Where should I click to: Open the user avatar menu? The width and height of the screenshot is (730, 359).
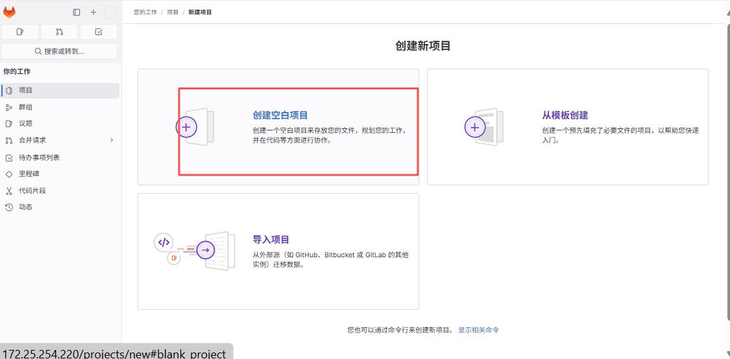pyautogui.click(x=110, y=12)
